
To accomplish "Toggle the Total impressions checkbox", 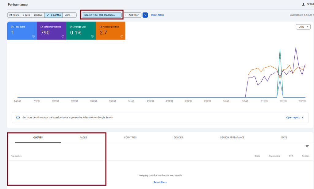I will (x=42, y=27).
